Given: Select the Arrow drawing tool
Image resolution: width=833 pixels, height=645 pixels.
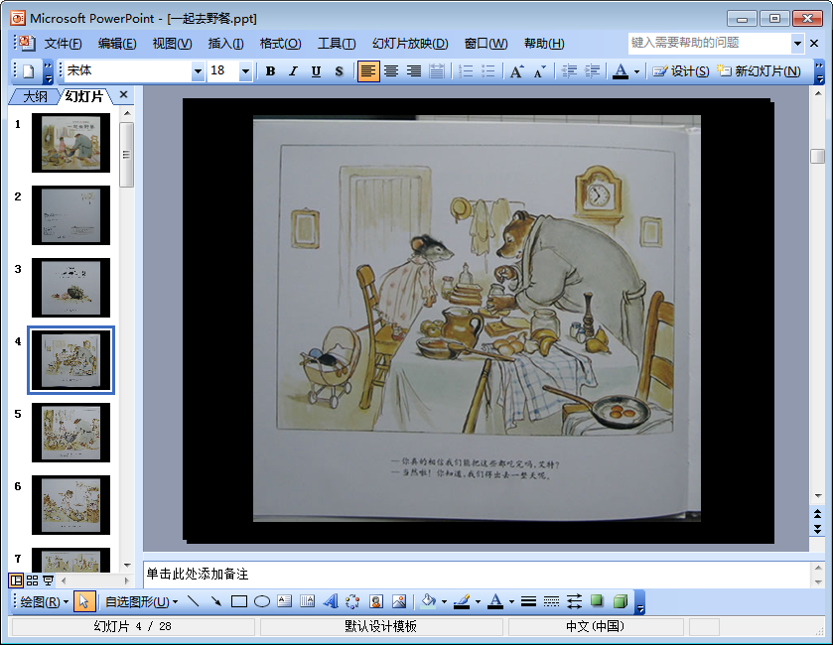Looking at the screenshot, I should tap(216, 602).
